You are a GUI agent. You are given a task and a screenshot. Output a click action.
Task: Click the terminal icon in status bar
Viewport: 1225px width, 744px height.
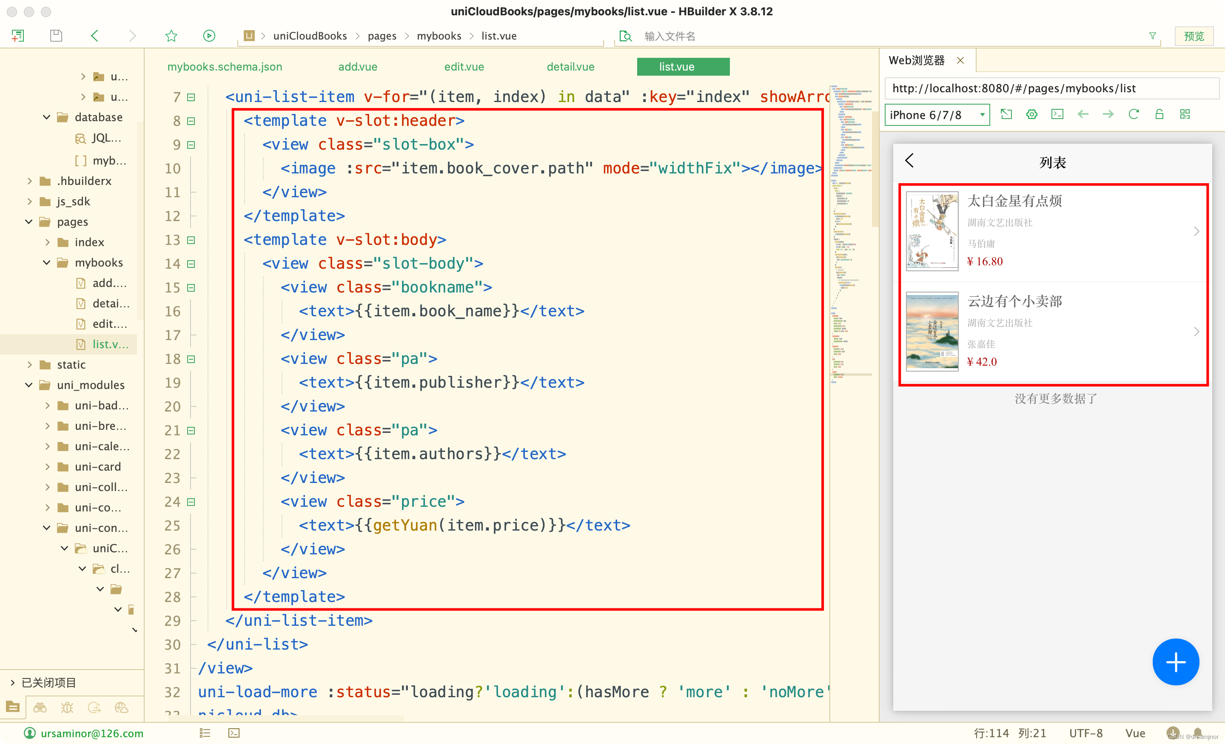click(234, 733)
